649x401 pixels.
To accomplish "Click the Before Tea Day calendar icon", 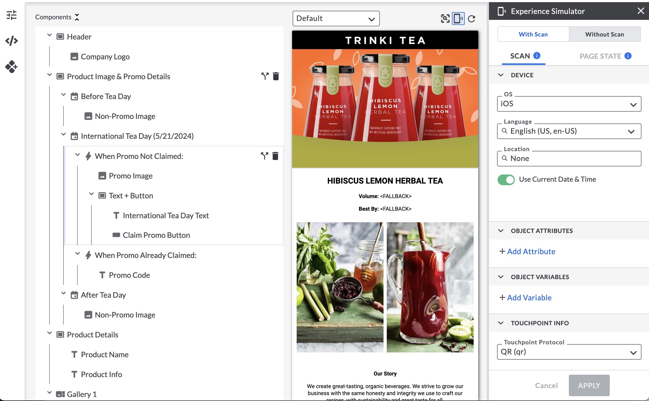I will pos(74,96).
